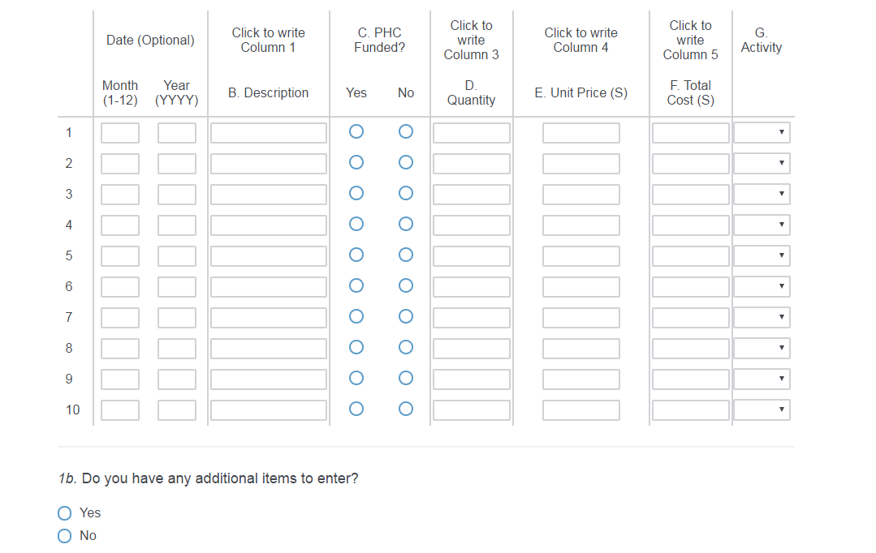Select Yes for PHC Funded in row 1
876x553 pixels.
pos(356,131)
